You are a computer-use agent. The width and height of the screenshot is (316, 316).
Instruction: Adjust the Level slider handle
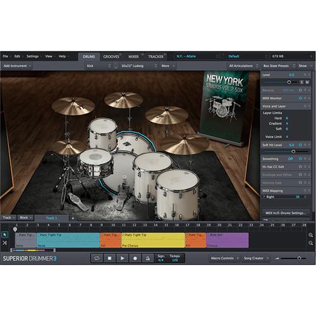[289, 82]
